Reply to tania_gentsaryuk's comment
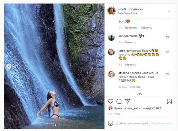 click(x=130, y=65)
